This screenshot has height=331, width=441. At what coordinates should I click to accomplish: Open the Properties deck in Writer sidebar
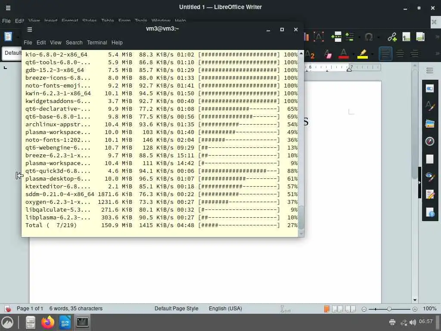430,89
